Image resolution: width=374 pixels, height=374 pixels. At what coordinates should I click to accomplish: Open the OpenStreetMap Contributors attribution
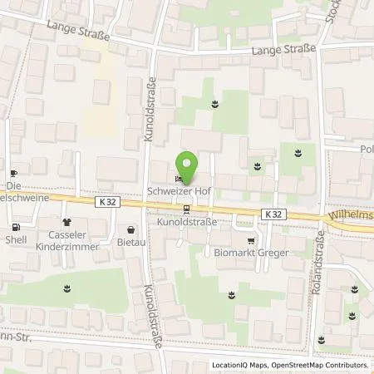[x=320, y=365]
